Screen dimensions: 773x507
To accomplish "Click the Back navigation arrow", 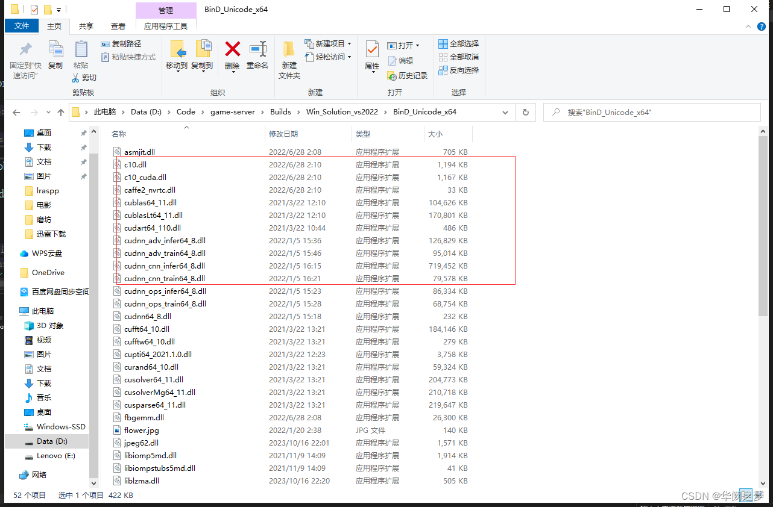I will point(16,112).
